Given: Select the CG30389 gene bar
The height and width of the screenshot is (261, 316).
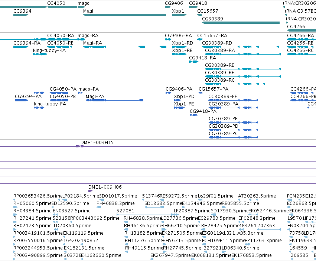Looking at the screenshot, I should tap(241, 23).
